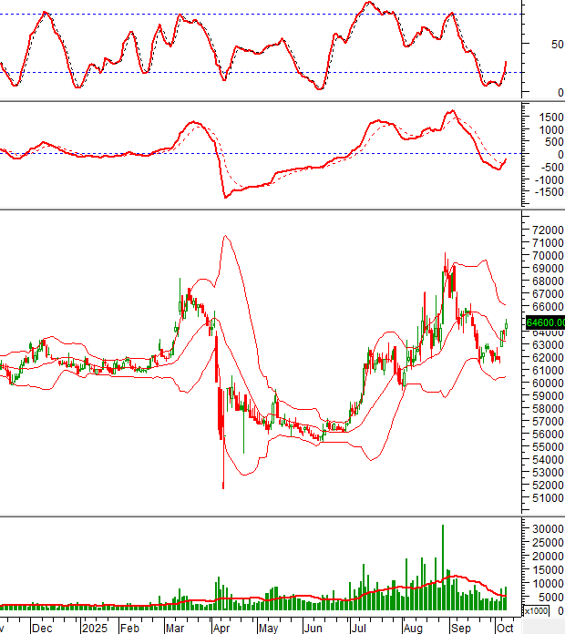Select the Mar label on the date axis

pos(175,628)
